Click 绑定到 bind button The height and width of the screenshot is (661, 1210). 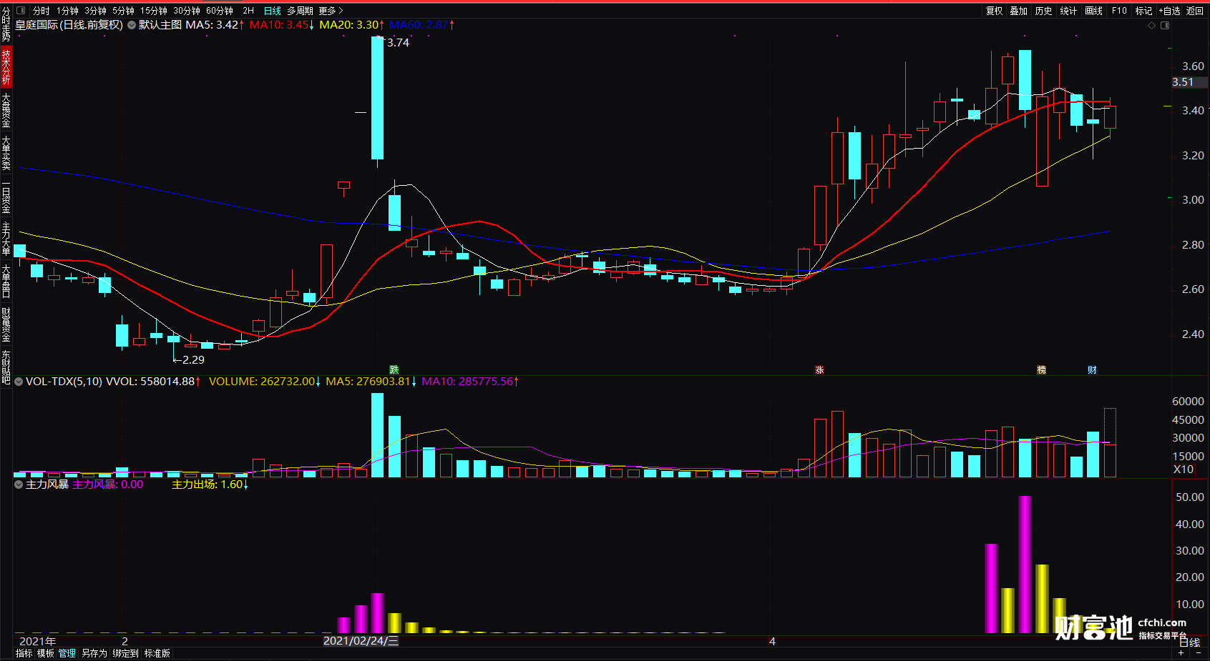click(x=125, y=653)
